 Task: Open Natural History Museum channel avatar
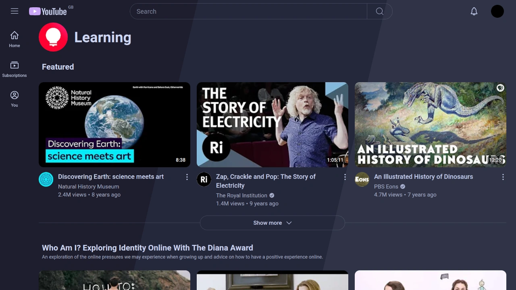point(46,179)
